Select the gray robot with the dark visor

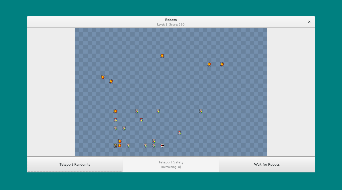(x=162, y=145)
